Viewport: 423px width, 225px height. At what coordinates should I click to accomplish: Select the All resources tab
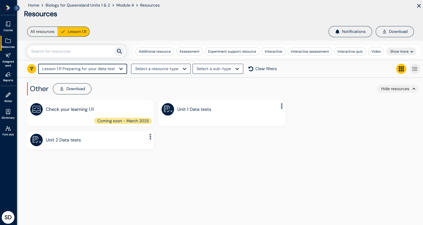[x=43, y=32]
